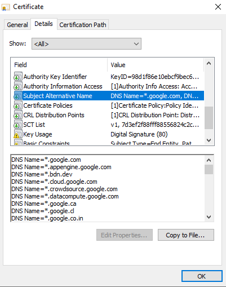Screen dimensions: 226x287
Task: Click the KeyID=98d1f86e10ebcf9bec6 value
Action: click(x=155, y=77)
